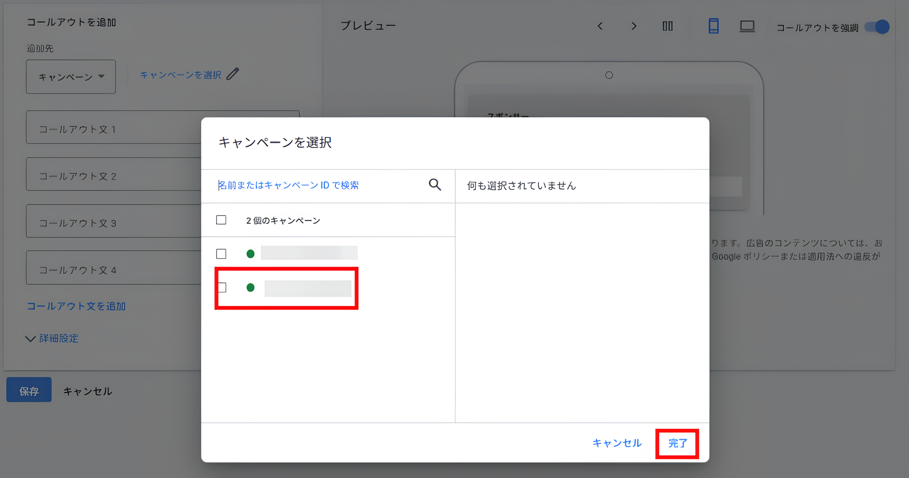
Task: Check the first campaign's checkbox
Action: 221,254
